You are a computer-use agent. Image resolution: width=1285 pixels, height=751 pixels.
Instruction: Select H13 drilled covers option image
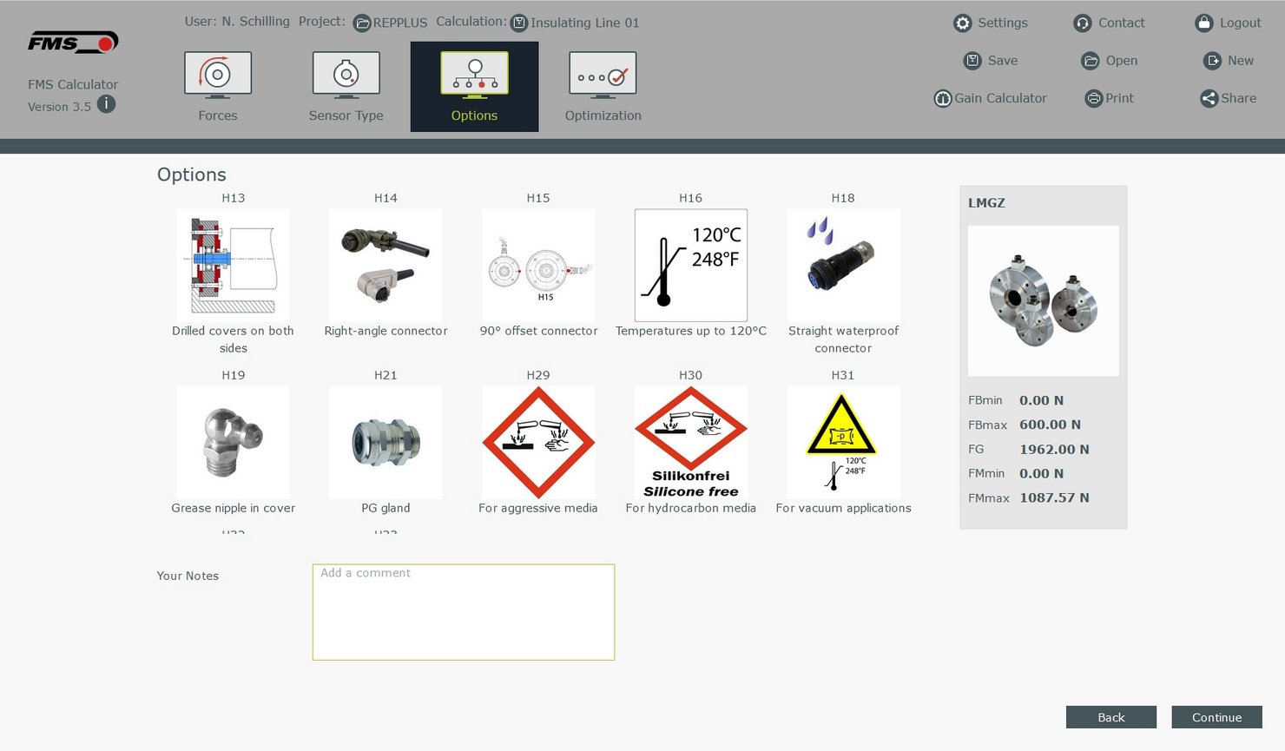(x=233, y=266)
